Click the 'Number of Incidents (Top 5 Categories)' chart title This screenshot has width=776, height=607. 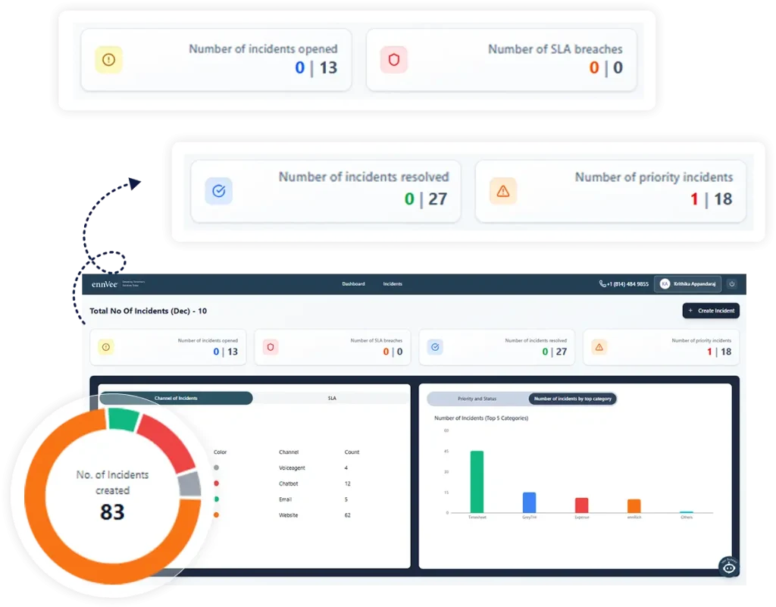point(481,418)
